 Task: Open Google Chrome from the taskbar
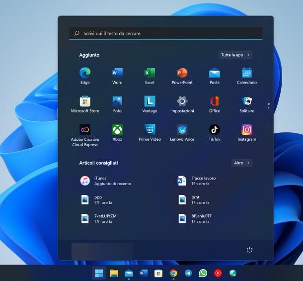173,273
